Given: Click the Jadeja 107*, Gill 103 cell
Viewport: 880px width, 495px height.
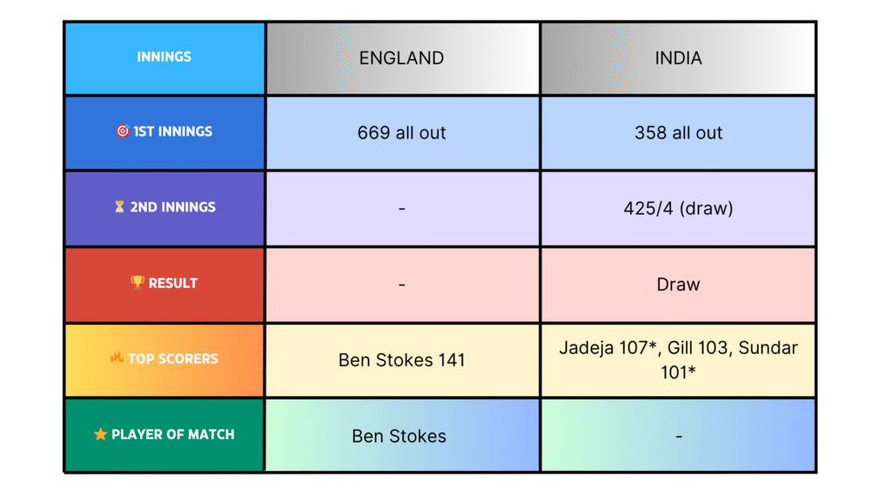Looking at the screenshot, I should point(678,360).
